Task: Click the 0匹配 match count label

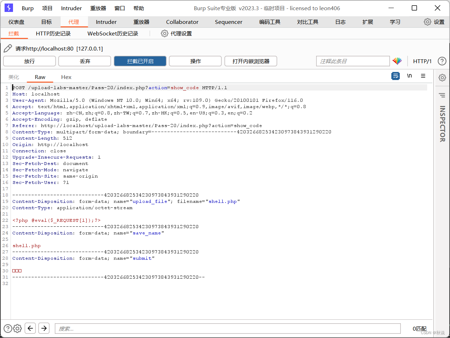Action: tap(419, 329)
